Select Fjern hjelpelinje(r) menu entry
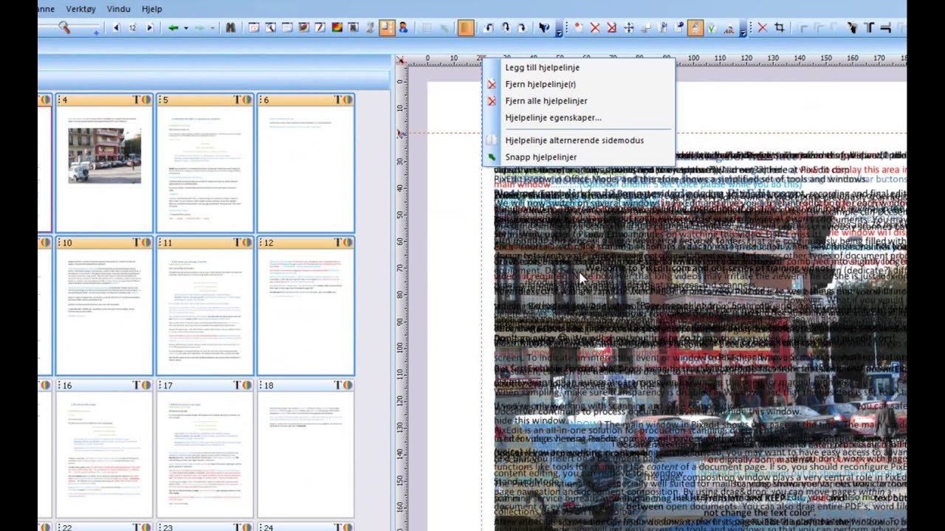945x531 pixels. [x=579, y=84]
